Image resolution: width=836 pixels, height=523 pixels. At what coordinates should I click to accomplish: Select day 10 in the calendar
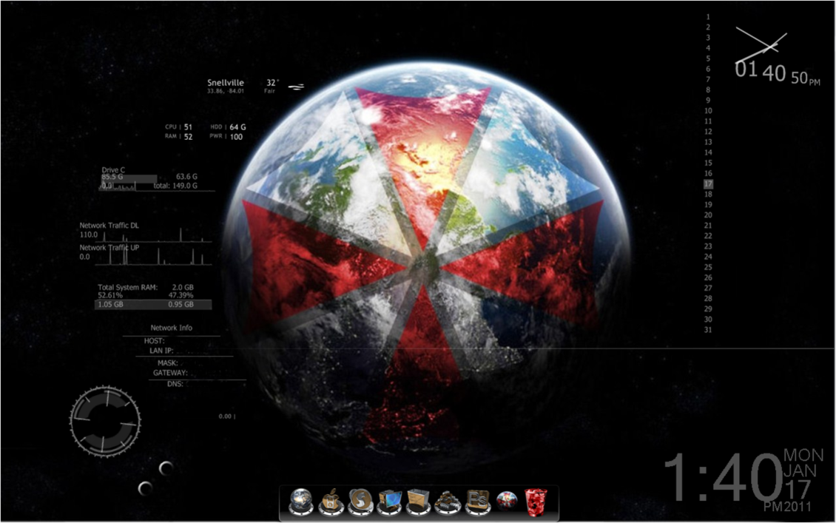[x=708, y=111]
